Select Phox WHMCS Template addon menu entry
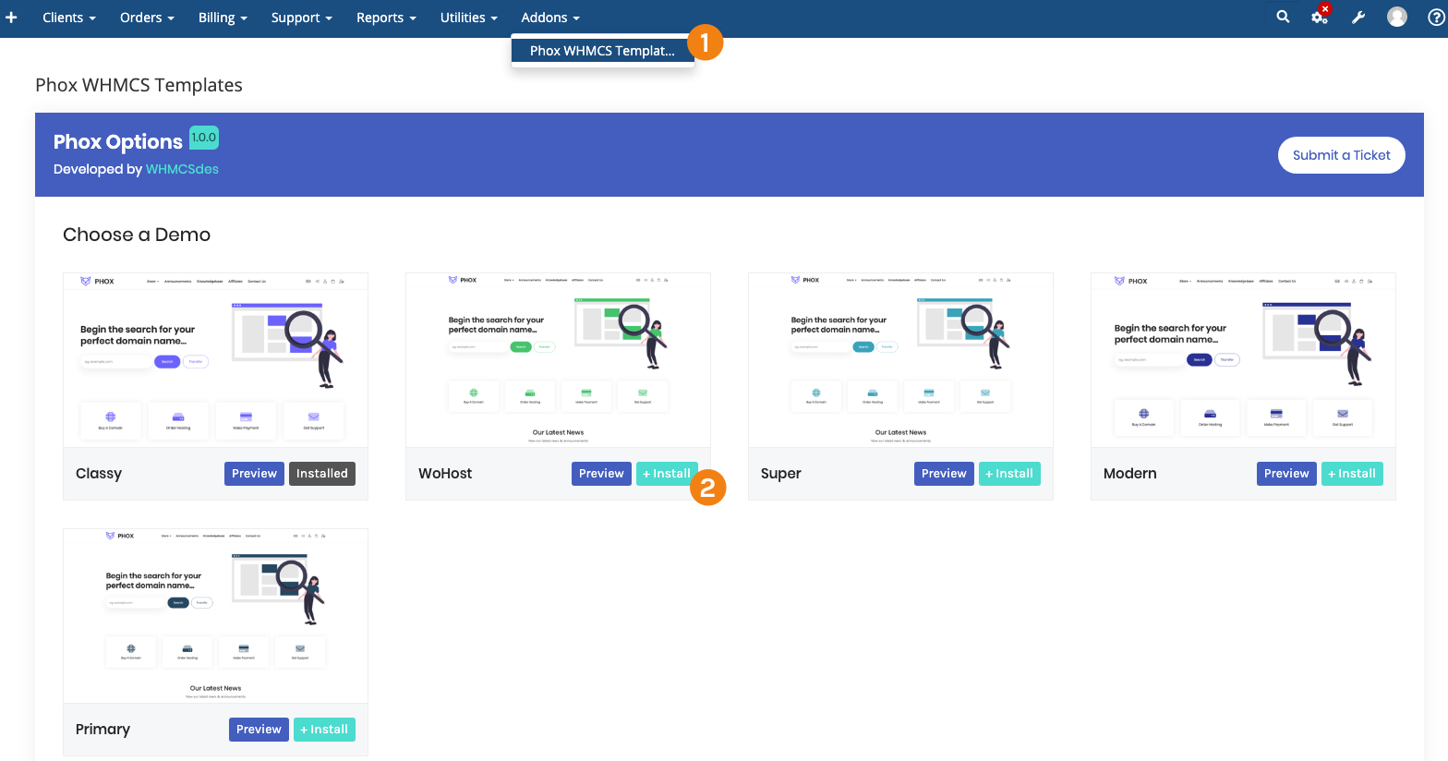This screenshot has width=1448, height=761. click(602, 51)
